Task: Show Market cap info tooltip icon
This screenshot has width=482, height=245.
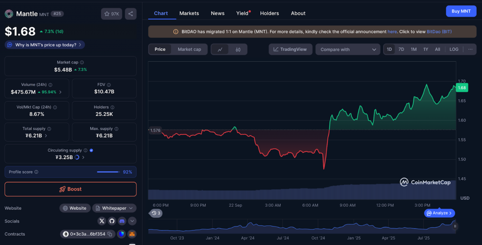Action: click(82, 62)
